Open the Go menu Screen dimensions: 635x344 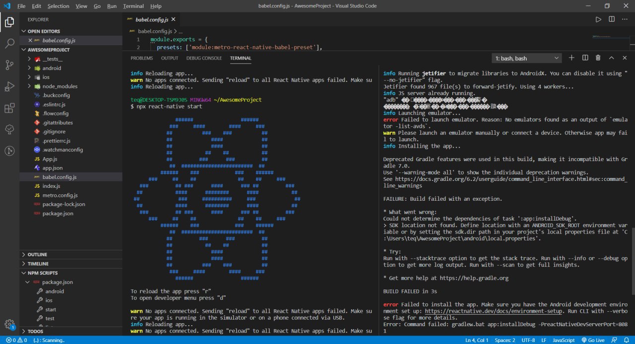[97, 6]
